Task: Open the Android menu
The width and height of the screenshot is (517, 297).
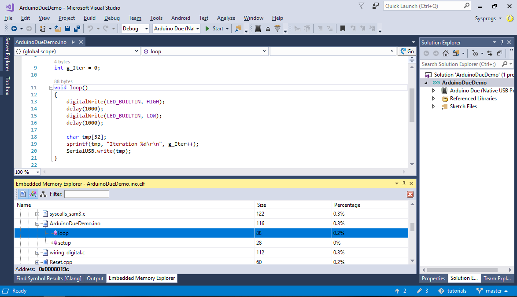Action: [x=181, y=18]
